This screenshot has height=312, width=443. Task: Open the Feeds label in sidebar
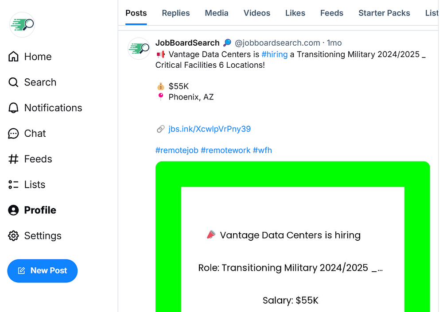coord(38,159)
